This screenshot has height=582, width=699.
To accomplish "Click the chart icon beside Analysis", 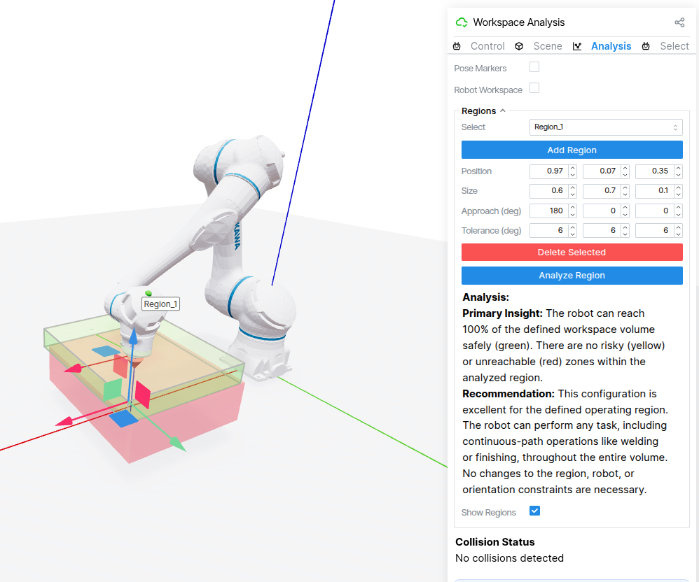I will coord(578,46).
